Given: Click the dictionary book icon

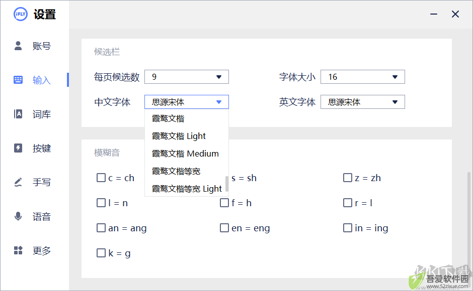Looking at the screenshot, I should click(x=18, y=114).
